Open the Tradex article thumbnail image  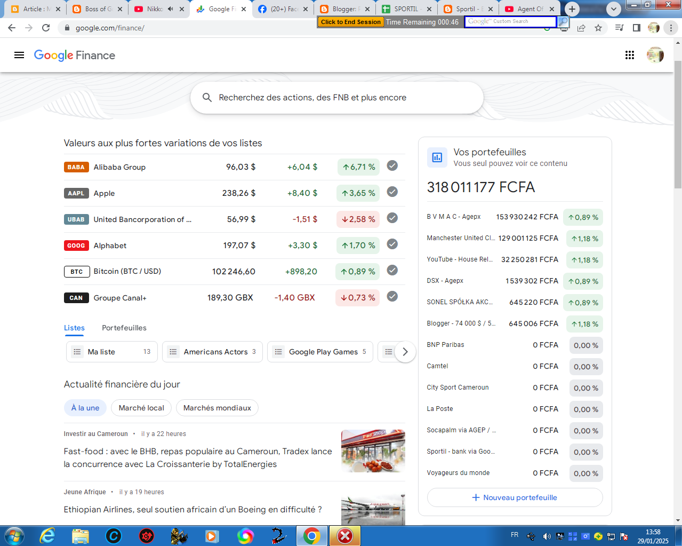[373, 451]
